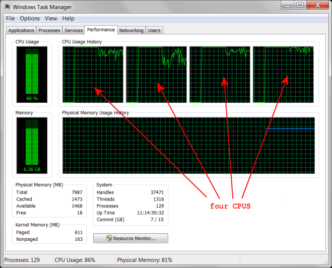332x268 pixels.
Task: Click the status bar Processes: 129 entry
Action: [22, 260]
